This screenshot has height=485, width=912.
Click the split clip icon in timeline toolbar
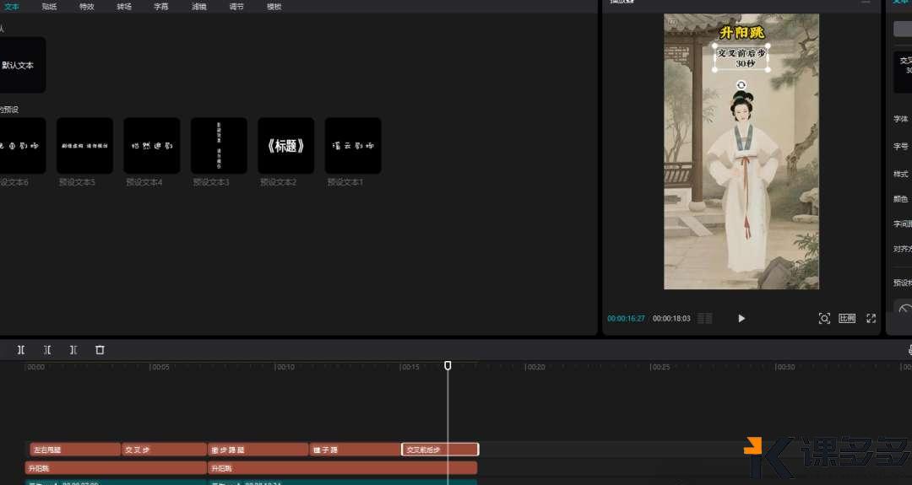(21, 350)
